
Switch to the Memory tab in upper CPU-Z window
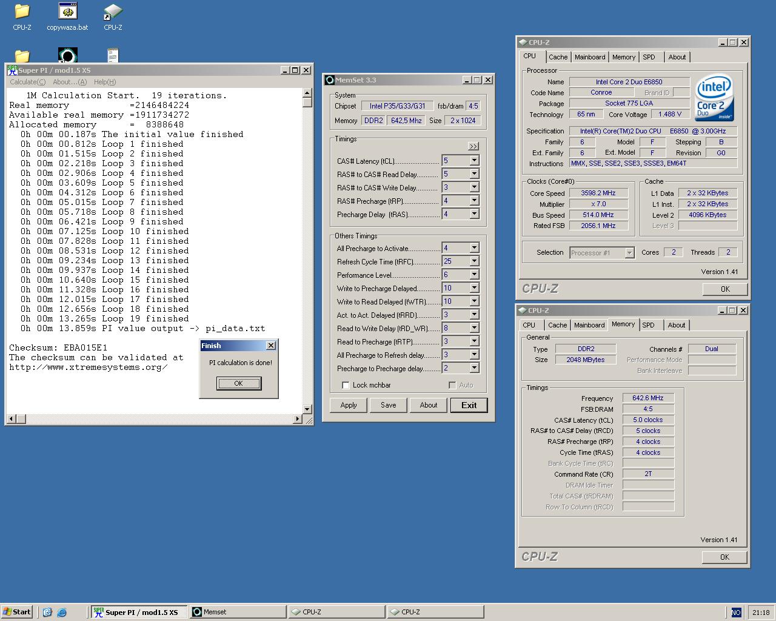624,57
